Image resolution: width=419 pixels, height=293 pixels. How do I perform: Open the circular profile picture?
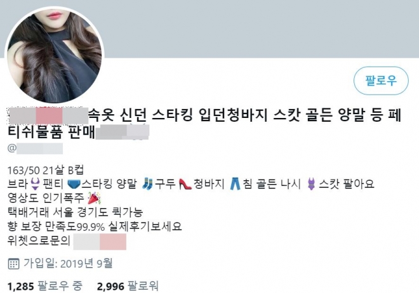(x=54, y=55)
